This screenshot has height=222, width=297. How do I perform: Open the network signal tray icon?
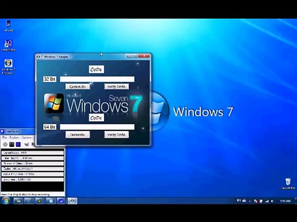coord(267,201)
